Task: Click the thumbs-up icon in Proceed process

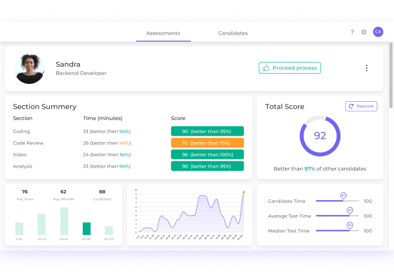Action: click(265, 68)
